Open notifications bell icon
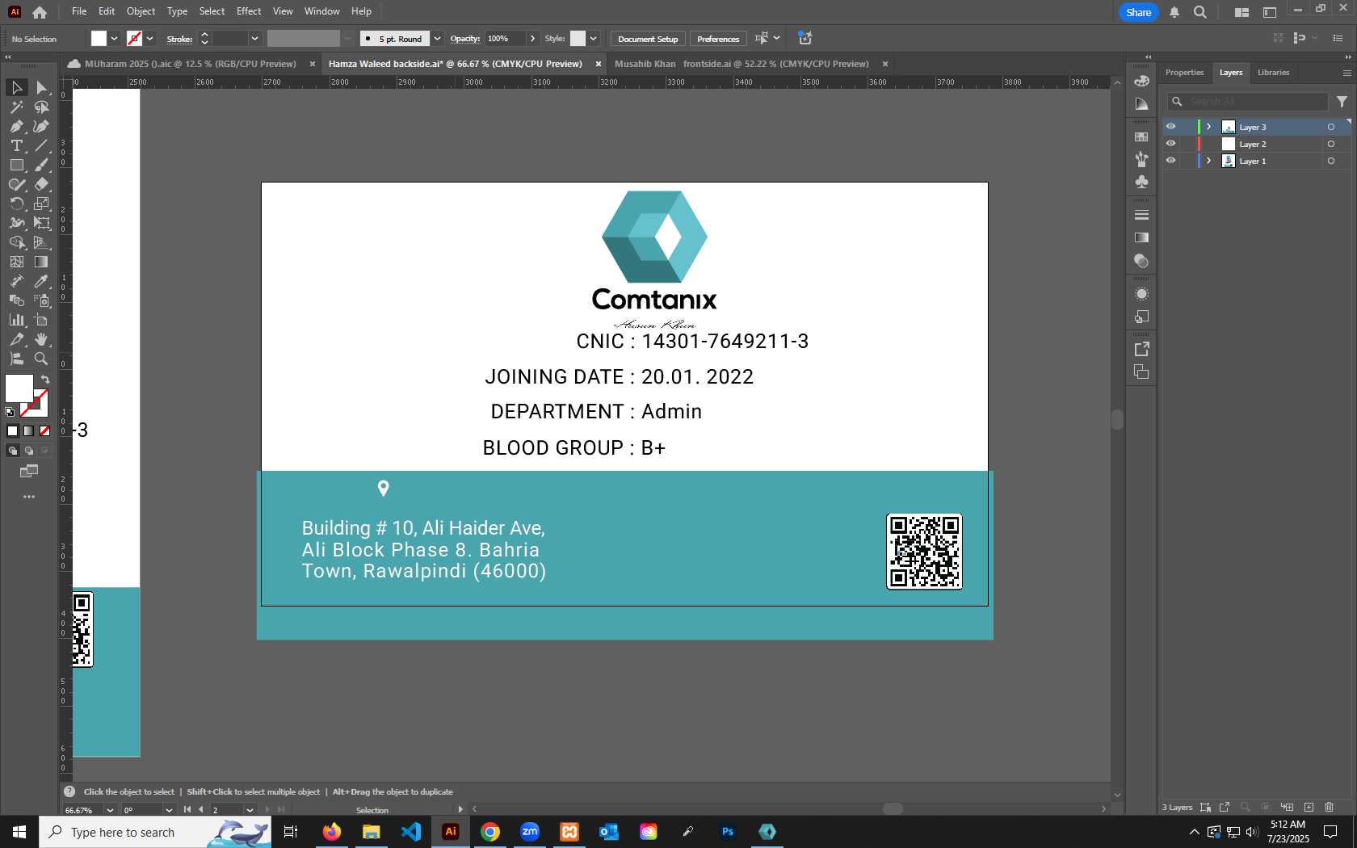The height and width of the screenshot is (848, 1357). (1174, 12)
